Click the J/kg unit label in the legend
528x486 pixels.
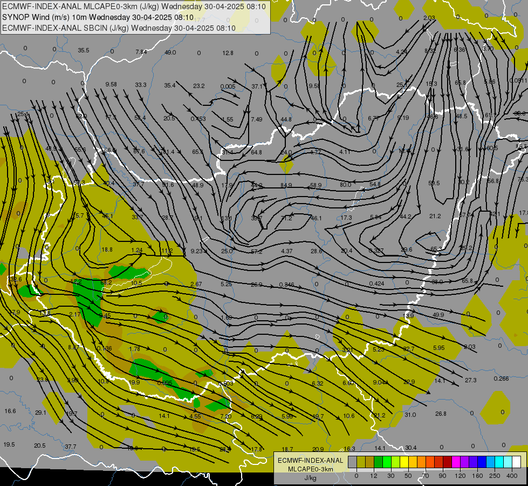click(310, 478)
